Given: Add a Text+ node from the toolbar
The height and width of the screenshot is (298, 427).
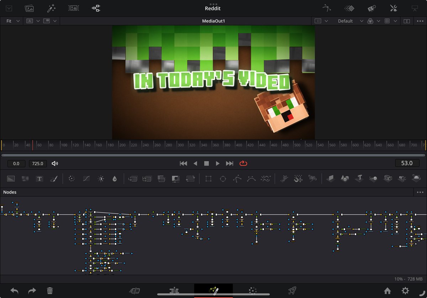Looking at the screenshot, I should tap(39, 179).
